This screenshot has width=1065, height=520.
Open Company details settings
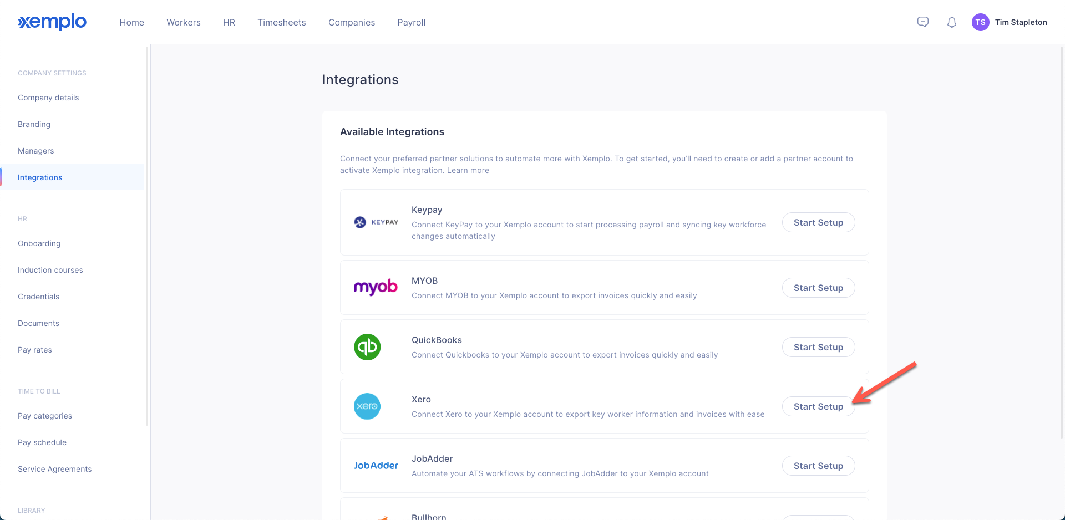pyautogui.click(x=48, y=98)
